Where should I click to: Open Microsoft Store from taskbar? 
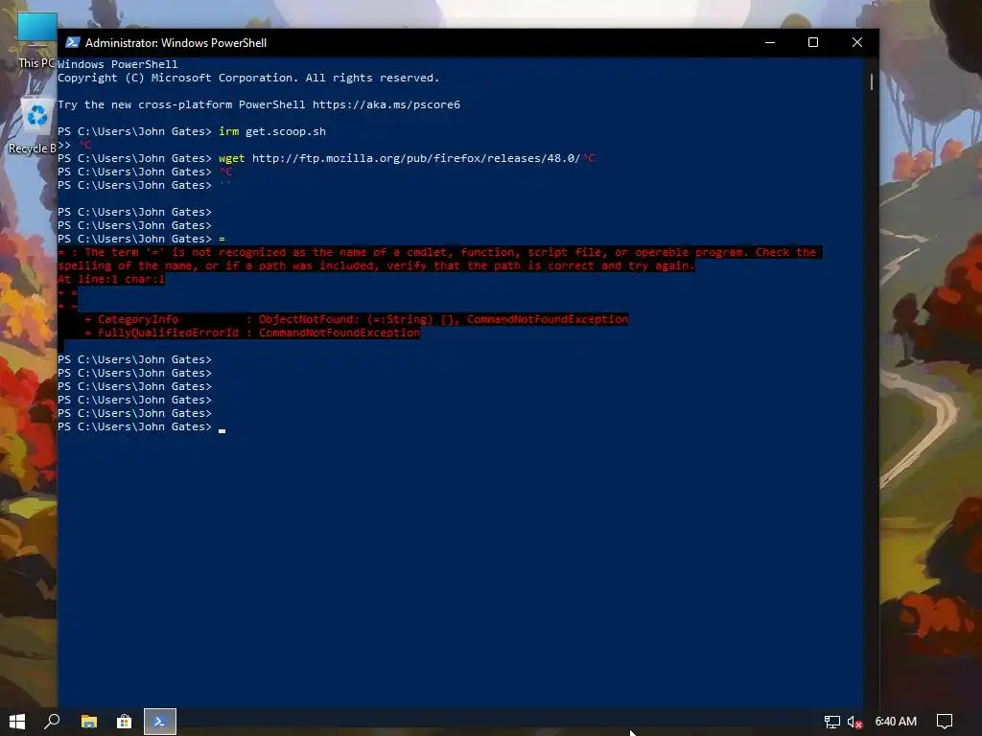(x=125, y=722)
